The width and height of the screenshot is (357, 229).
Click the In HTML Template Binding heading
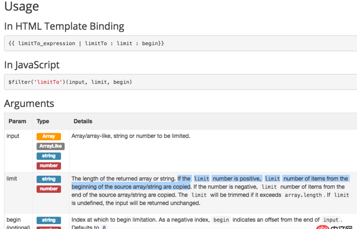(x=64, y=26)
